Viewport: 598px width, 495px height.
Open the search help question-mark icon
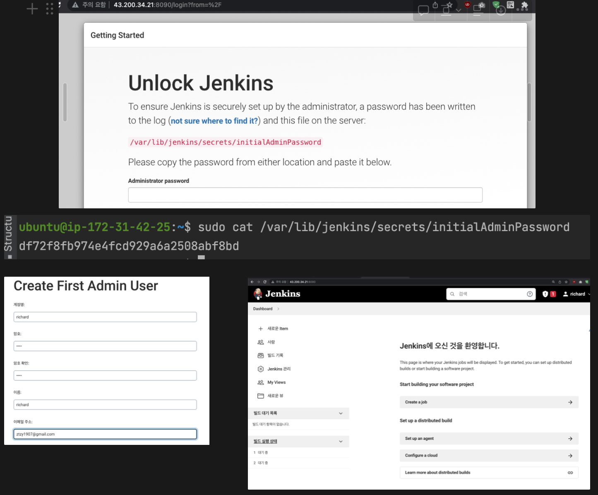click(530, 294)
